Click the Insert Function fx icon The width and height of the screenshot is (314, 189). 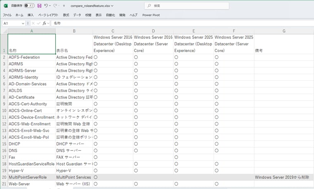coord(44,24)
